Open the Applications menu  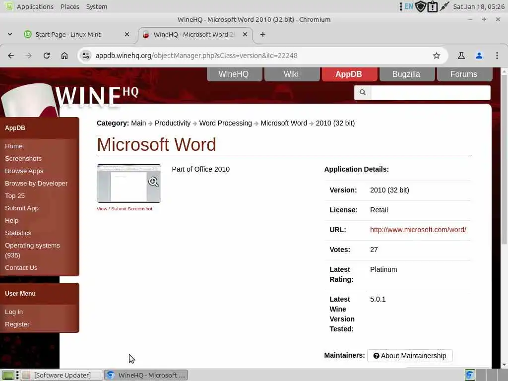(35, 6)
